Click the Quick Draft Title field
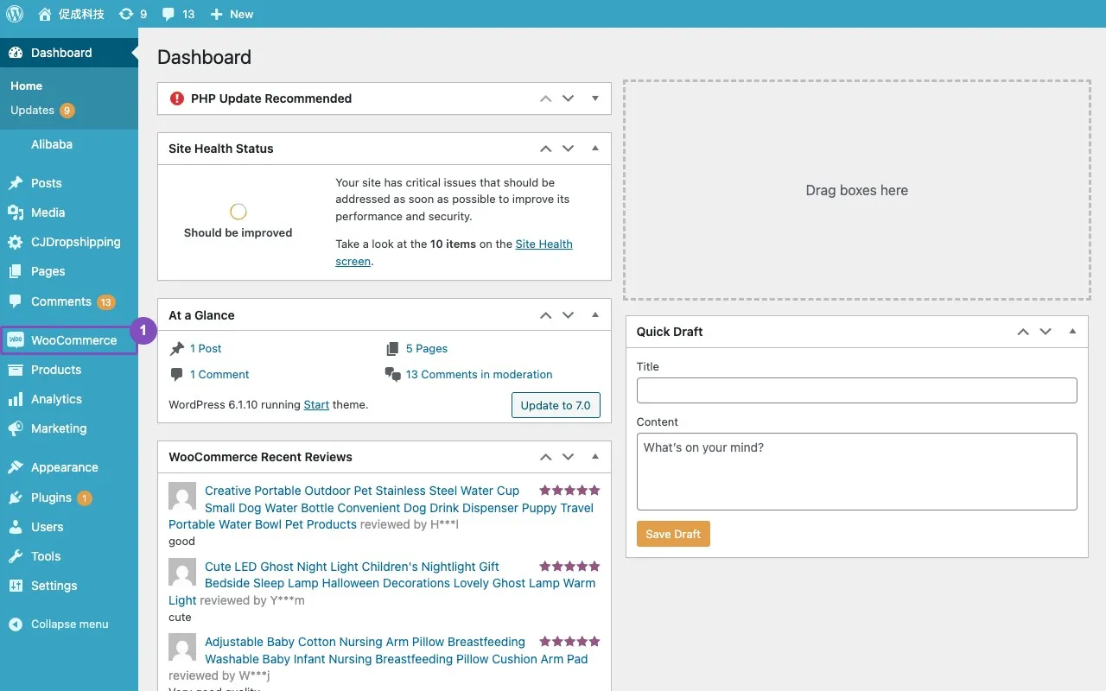This screenshot has width=1106, height=691. click(x=857, y=390)
